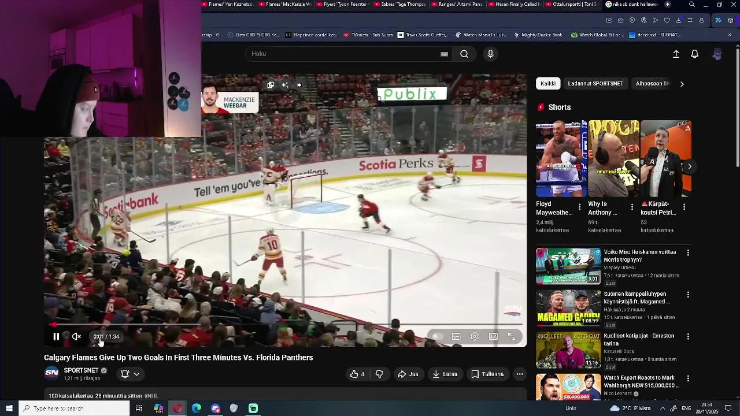The height and width of the screenshot is (416, 740).
Task: Open Task View in taskbar
Action: tap(139, 408)
